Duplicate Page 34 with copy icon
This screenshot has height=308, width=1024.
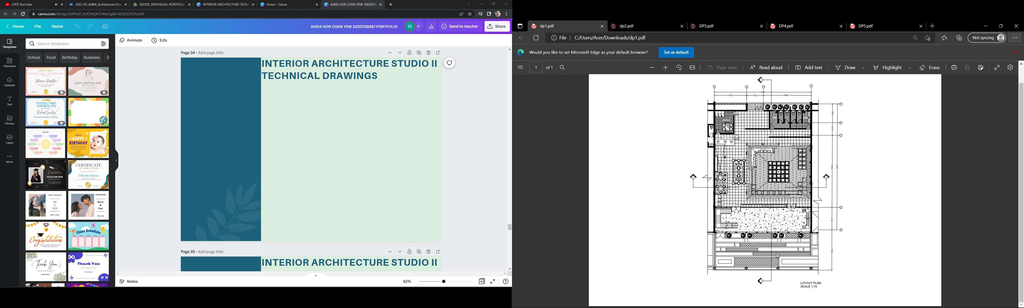click(x=419, y=53)
